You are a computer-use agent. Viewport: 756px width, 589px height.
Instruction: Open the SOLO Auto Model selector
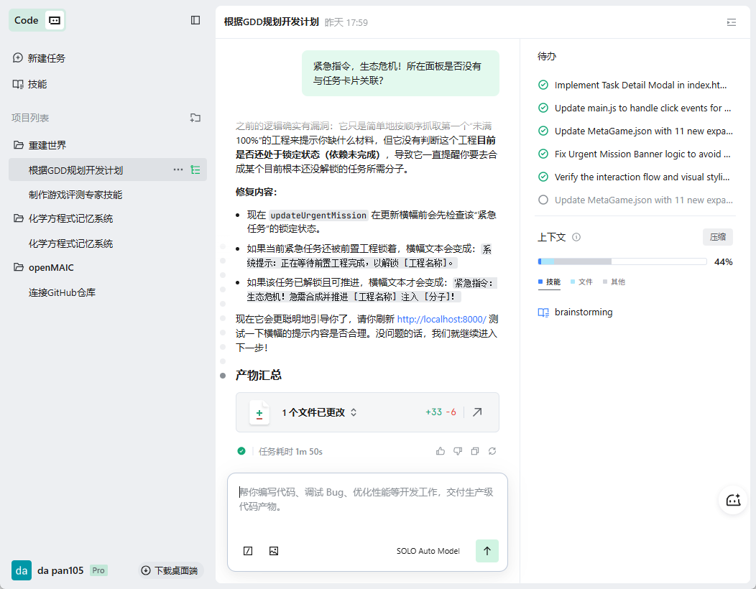[x=428, y=551]
